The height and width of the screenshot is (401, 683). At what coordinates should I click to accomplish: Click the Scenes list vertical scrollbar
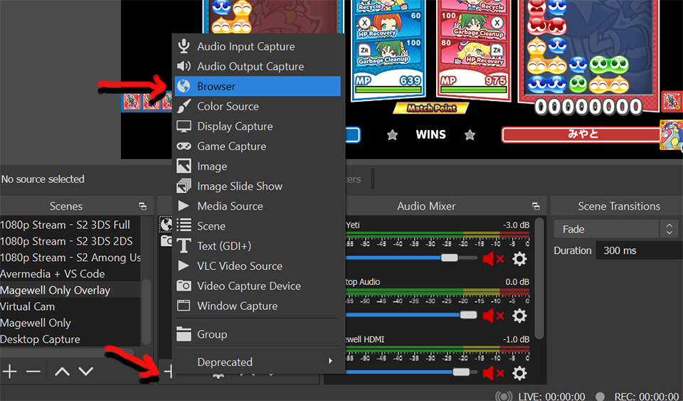(147, 311)
